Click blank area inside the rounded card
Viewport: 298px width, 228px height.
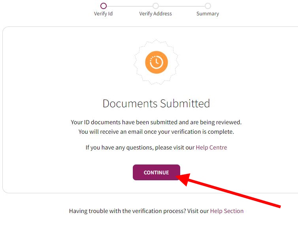57,76
